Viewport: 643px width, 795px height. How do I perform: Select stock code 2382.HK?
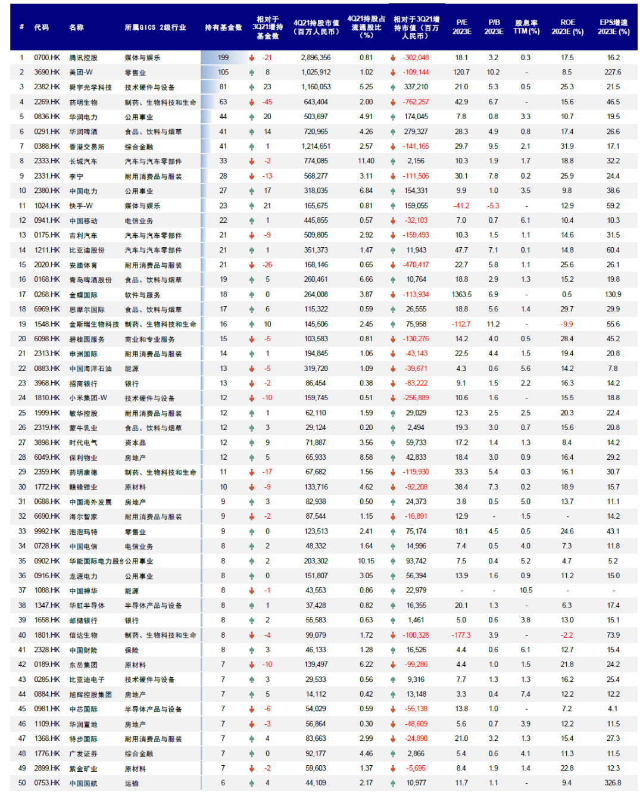click(x=47, y=87)
